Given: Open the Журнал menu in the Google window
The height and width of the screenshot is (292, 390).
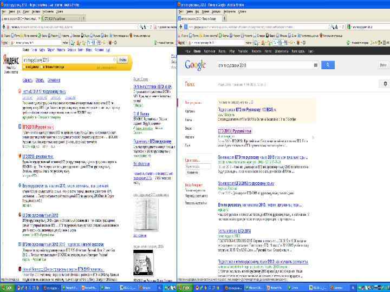Looking at the screenshot, I should point(206,12).
